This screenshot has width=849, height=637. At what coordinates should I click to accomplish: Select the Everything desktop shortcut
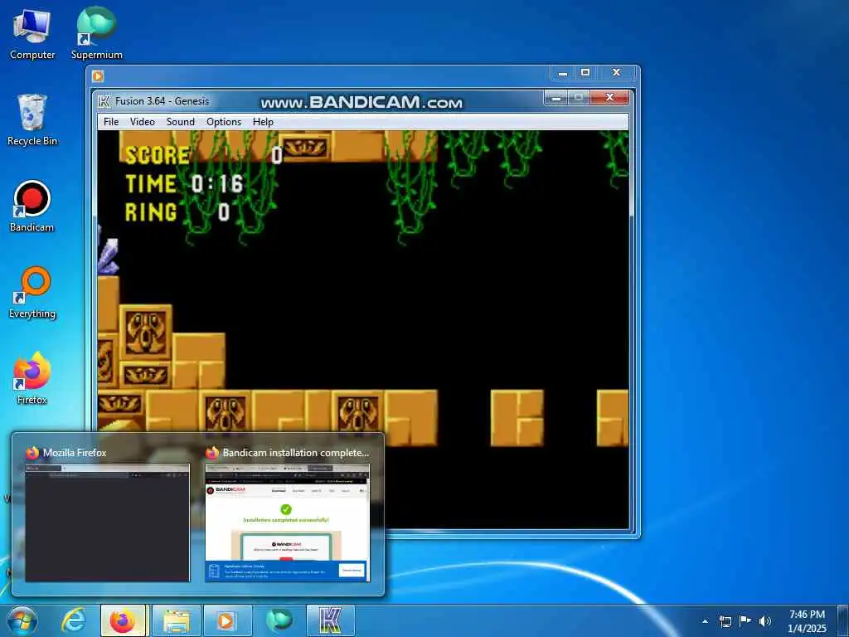pos(32,293)
